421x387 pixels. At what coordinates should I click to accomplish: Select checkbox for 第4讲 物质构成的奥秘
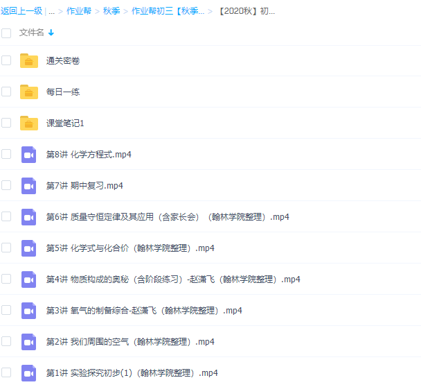(x=6, y=279)
